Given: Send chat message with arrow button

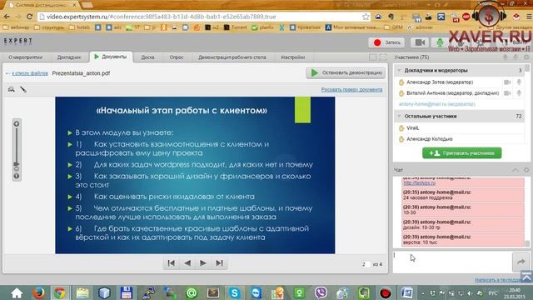Looking at the screenshot, I should pyautogui.click(x=521, y=261).
